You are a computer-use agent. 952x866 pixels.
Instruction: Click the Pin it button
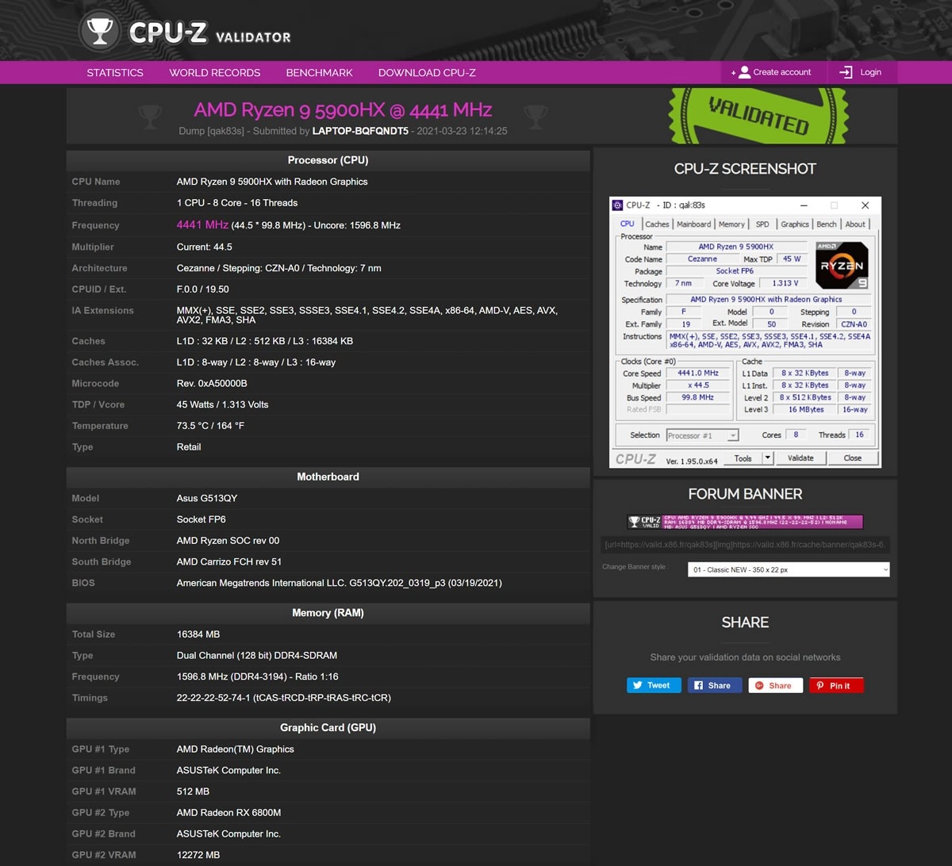click(x=836, y=685)
